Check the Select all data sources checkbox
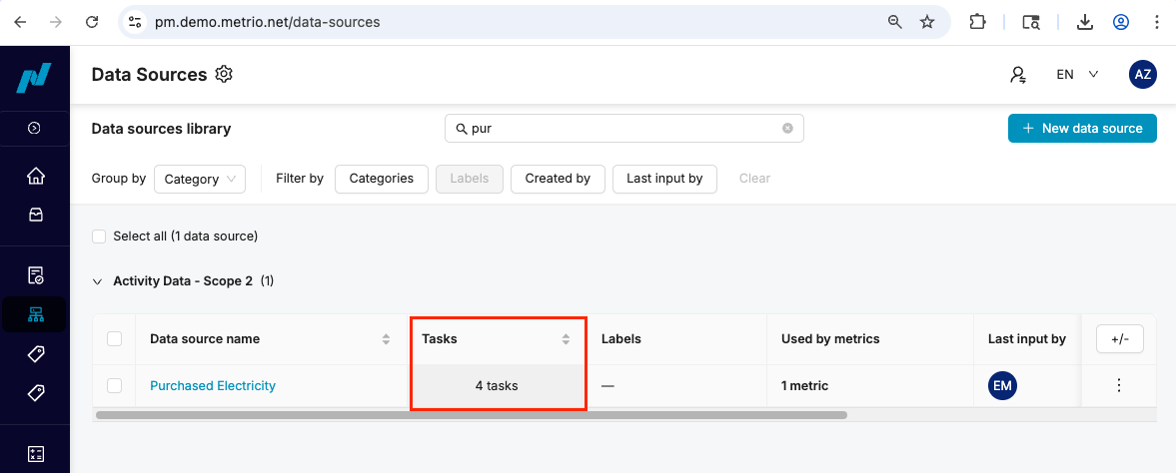 coord(99,236)
